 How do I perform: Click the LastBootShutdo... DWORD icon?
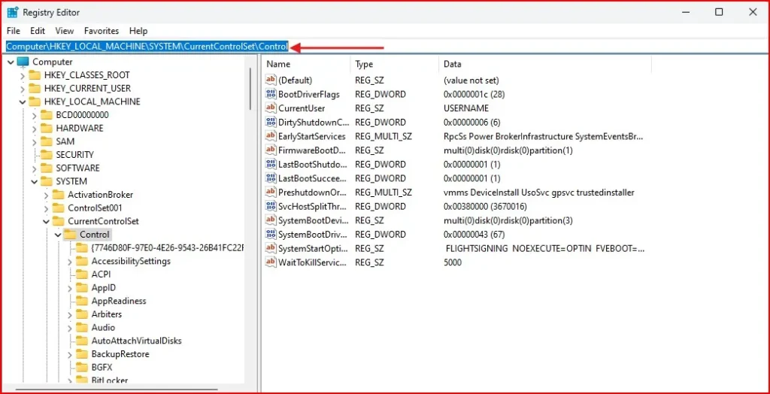pos(271,164)
